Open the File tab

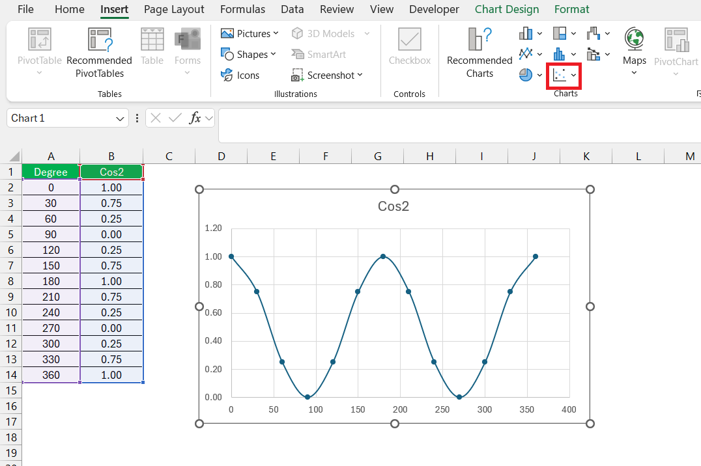[25, 9]
